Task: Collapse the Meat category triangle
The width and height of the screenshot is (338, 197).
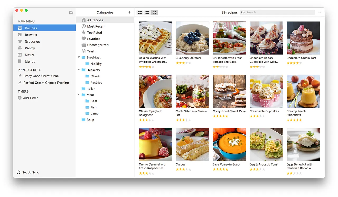Action: coord(79,95)
